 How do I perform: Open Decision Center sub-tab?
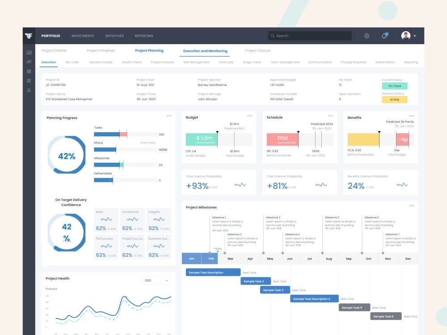[x=101, y=62]
